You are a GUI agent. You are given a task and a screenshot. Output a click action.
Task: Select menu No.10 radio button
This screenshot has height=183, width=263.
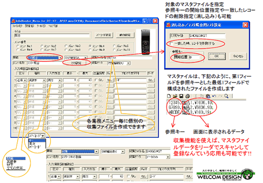click(114, 50)
